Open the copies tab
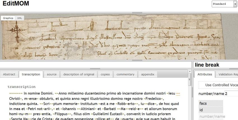 [x=105, y=74]
